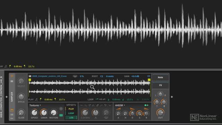222x125 pixels.
Task: Adjust the GLIDE knob
Action: coord(21,112)
